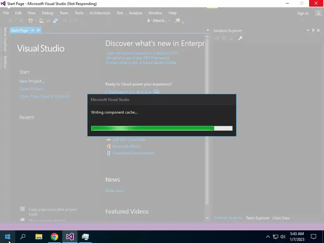Click the Undo toolbar icon
324x243 pixels.
(65, 21)
